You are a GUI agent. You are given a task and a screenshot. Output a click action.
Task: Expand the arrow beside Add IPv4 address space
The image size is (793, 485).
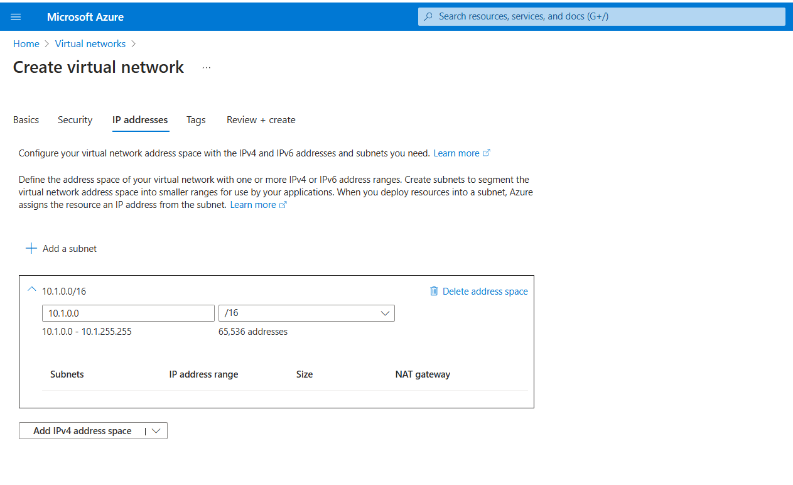tap(156, 431)
